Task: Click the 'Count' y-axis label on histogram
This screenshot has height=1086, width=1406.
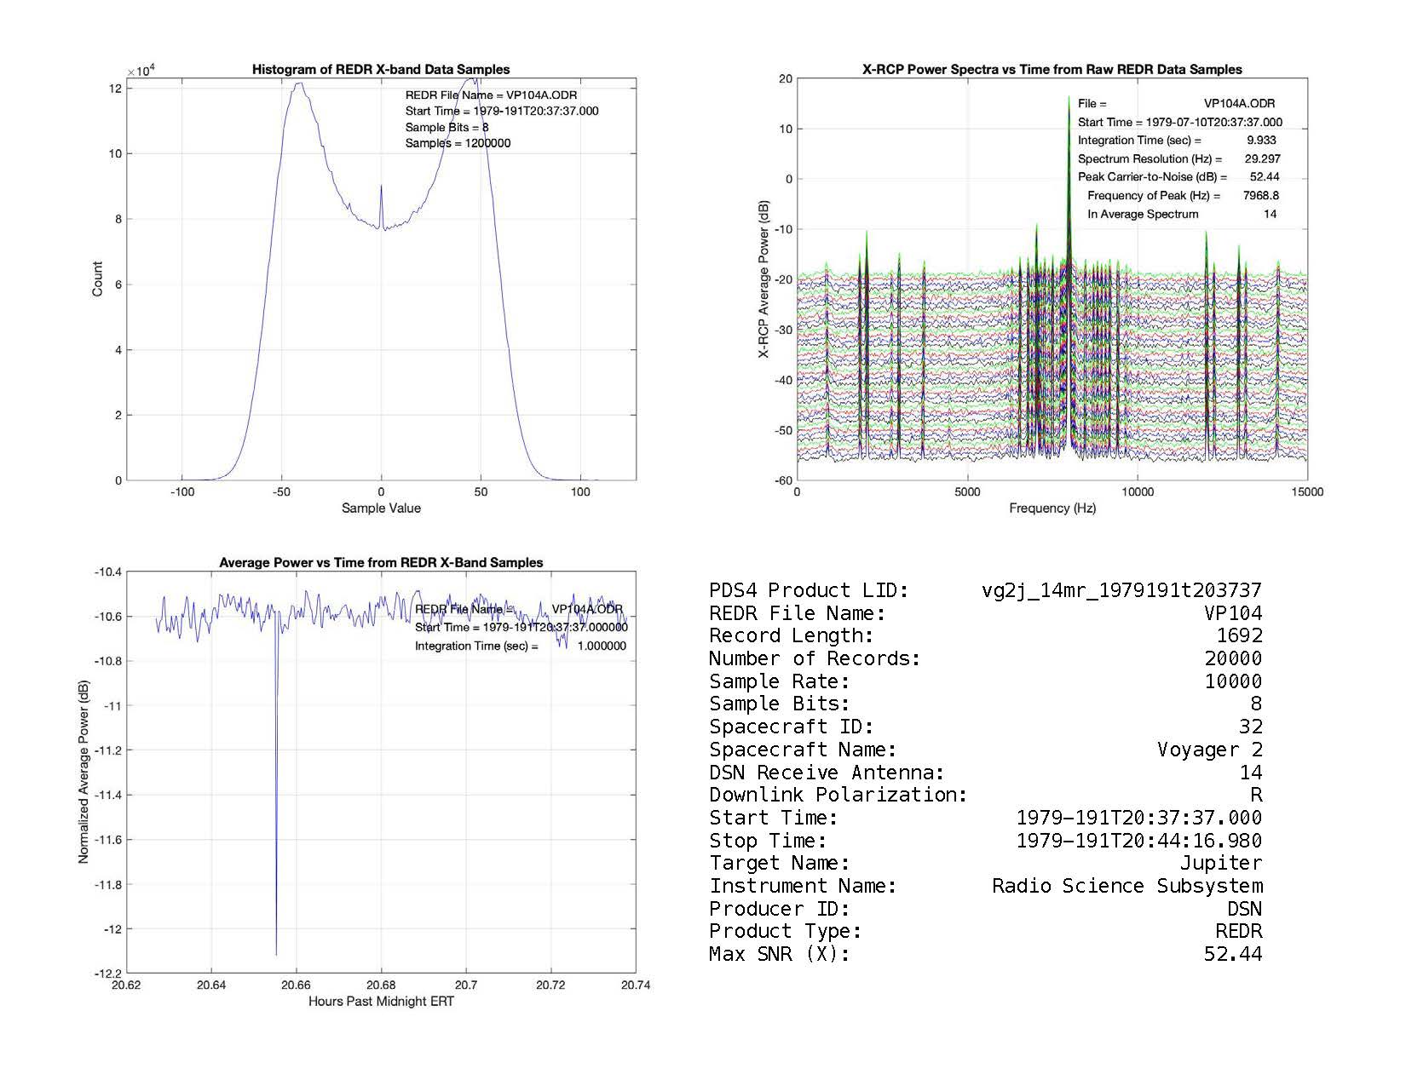Action: pos(97,279)
